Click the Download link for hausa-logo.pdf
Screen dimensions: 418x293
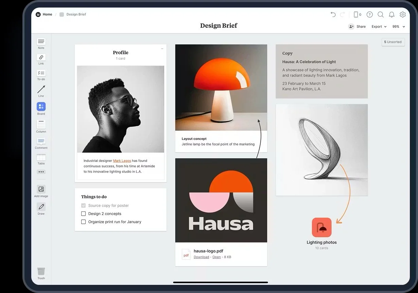(201, 257)
